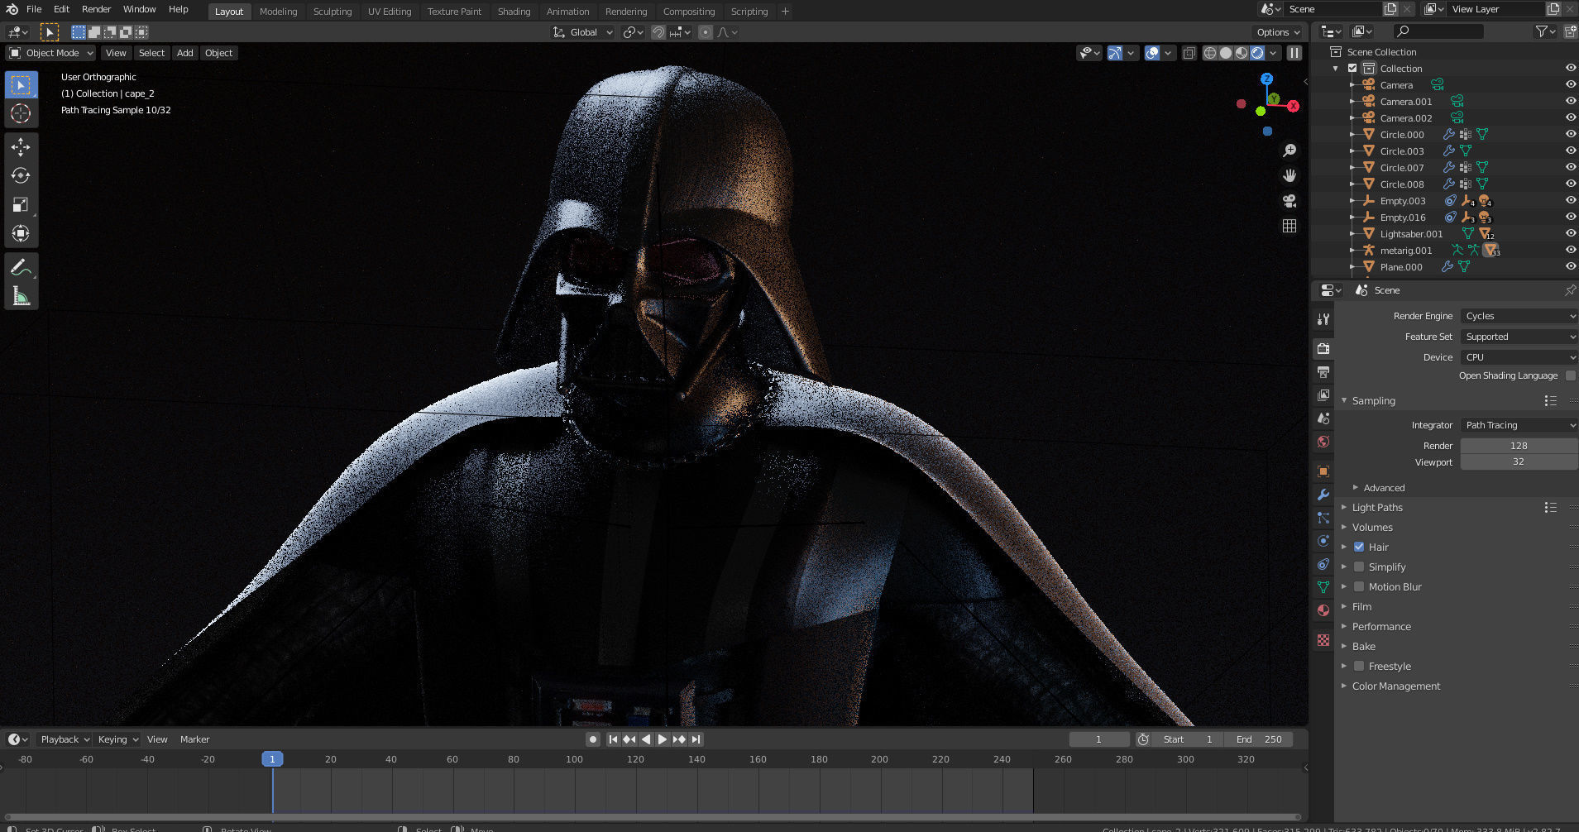Open Global transform orientation dropdown

583,32
